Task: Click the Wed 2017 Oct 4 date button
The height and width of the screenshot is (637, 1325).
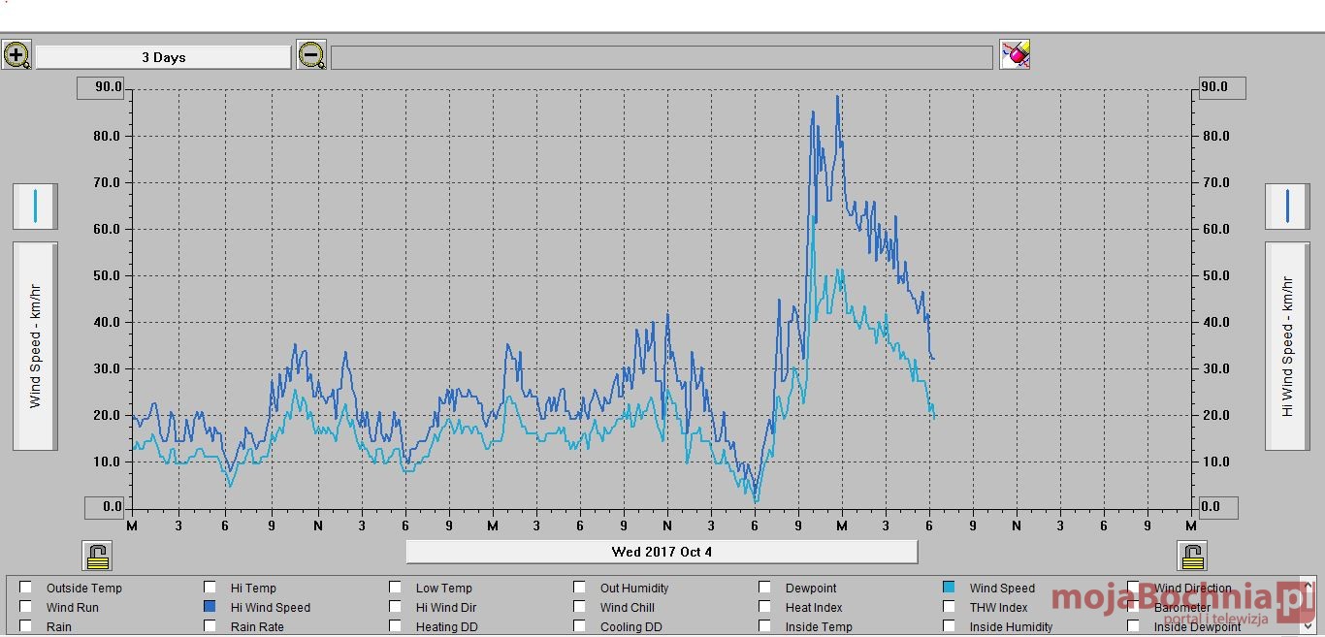Action: coord(662,552)
